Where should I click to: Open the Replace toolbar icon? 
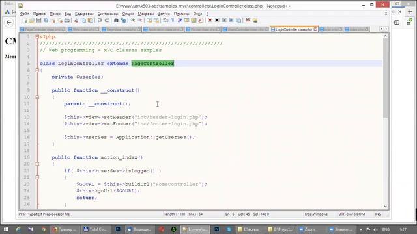click(x=123, y=20)
